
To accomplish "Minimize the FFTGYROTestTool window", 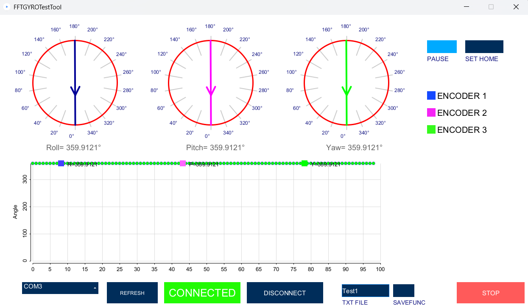I will tap(467, 7).
